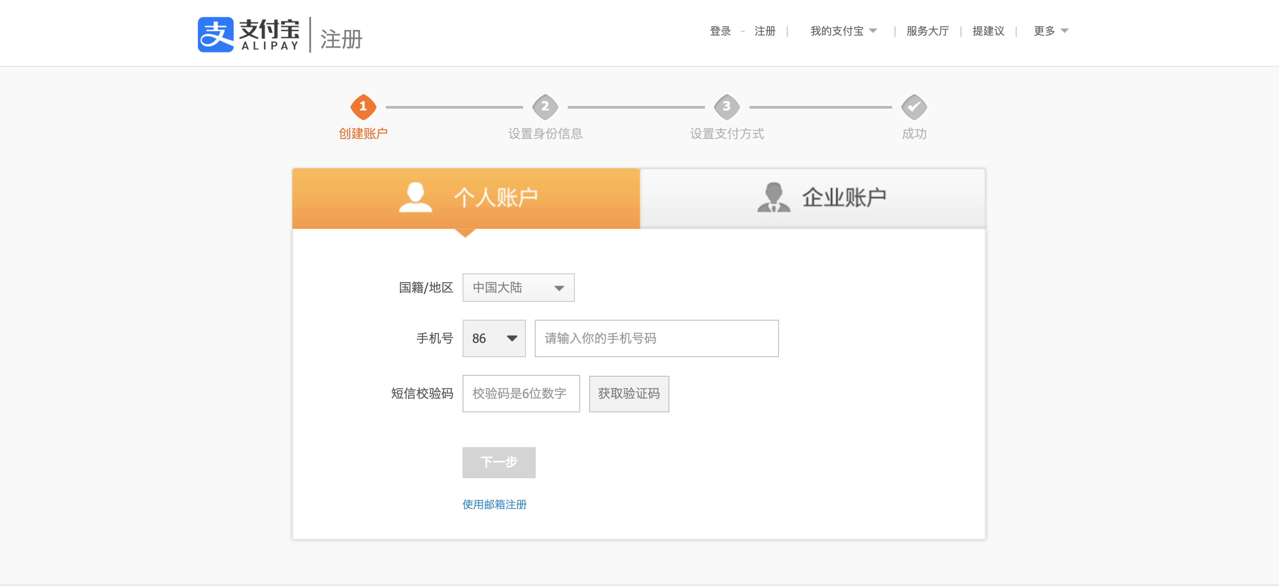Expand the 我的支付宝 menu
This screenshot has height=586, width=1279.
pos(843,31)
